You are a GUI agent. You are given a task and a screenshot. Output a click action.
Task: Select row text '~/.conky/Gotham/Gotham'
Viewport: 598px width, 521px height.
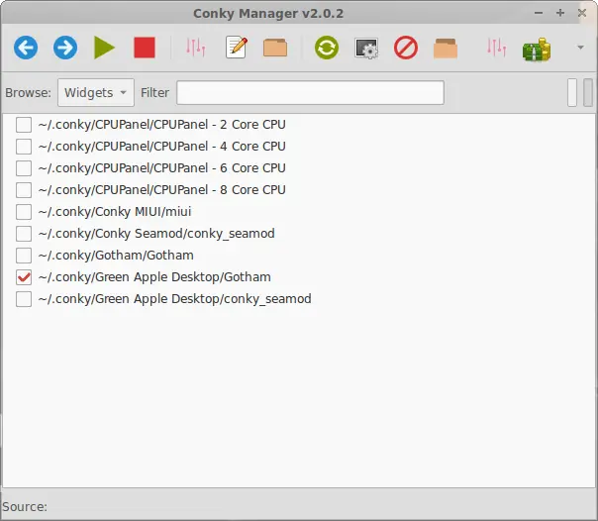click(116, 256)
